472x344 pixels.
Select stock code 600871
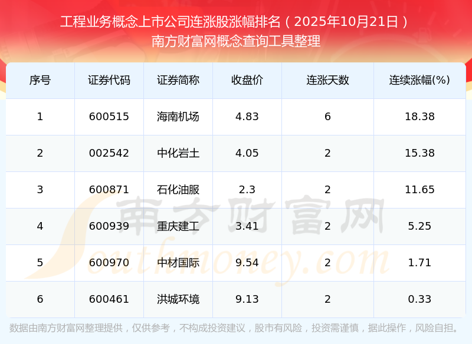[109, 190]
